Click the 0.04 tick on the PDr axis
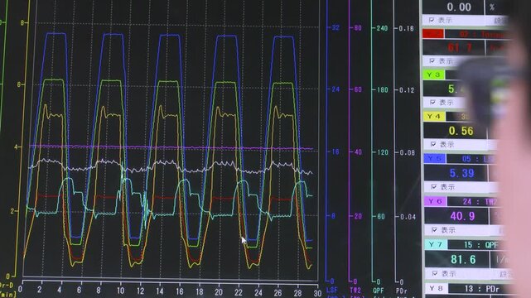 click(408, 217)
